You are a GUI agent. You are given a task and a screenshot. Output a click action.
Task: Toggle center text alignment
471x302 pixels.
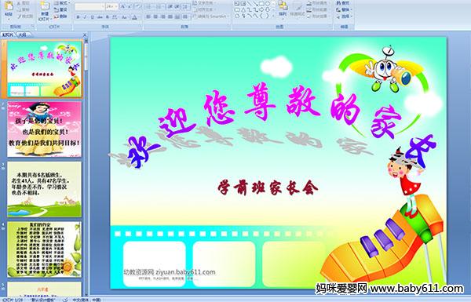155,16
